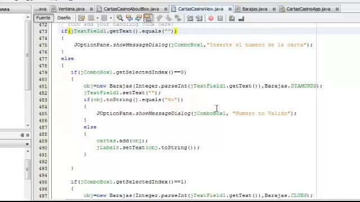Click Barajas.CLUBS in line 497

click(x=286, y=195)
